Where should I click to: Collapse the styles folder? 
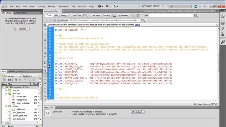(6, 106)
